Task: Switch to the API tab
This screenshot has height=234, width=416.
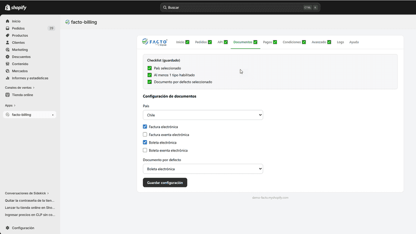Action: (x=223, y=42)
